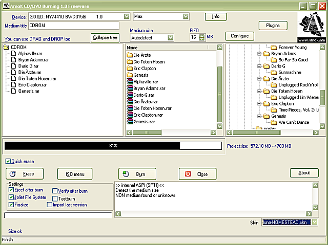
Task: Click the www.amok.am website link
Action: pyautogui.click(x=312, y=40)
